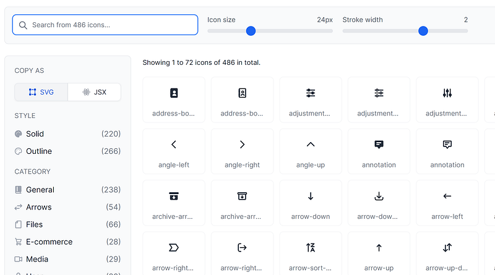
Task: Copy the angle-up icon
Action: [x=311, y=145]
